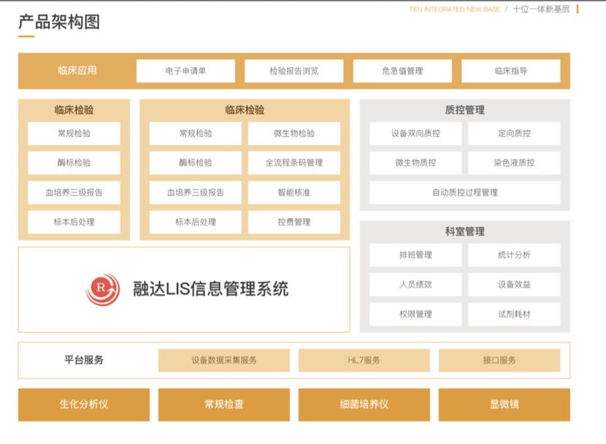Viewport: 606px width, 444px height.
Task: Select the 生化分析仪 module
Action: [83, 405]
